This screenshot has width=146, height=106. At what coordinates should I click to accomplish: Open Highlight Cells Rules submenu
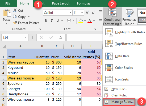125,32
